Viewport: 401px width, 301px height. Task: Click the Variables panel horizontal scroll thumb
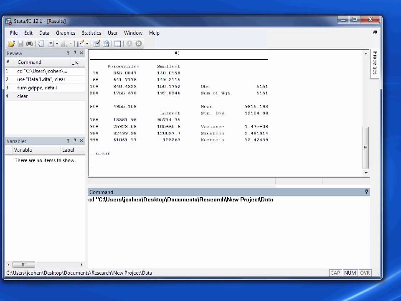pos(24,264)
